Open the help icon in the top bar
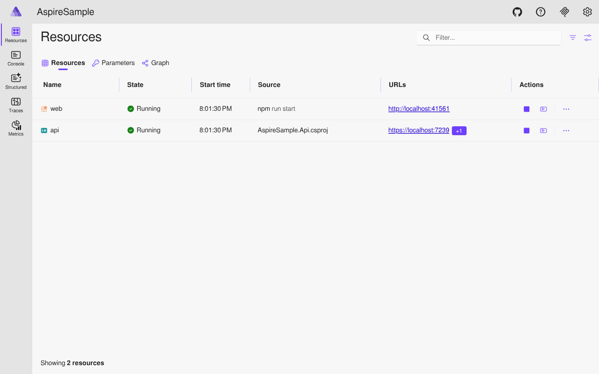Screen dimensions: 599x374 point(541,12)
